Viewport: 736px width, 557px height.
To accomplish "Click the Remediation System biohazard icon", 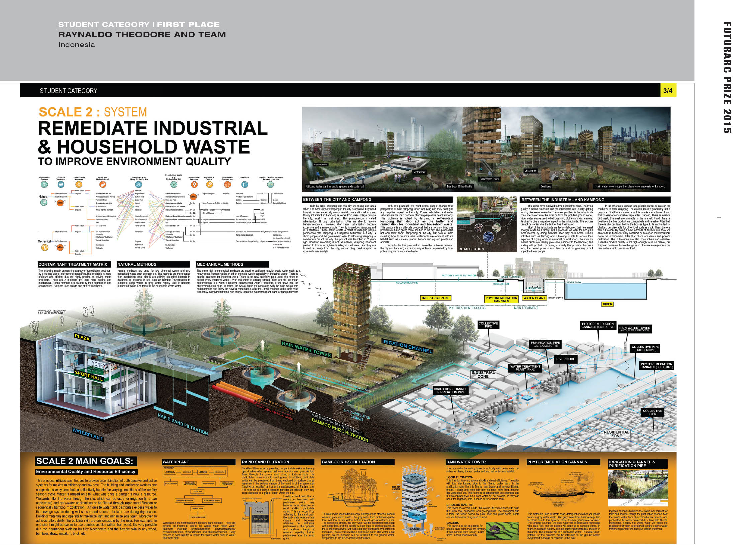I will 44,184.
